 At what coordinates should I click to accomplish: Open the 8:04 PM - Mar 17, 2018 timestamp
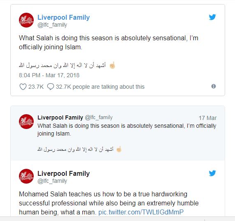pyautogui.click(x=49, y=75)
